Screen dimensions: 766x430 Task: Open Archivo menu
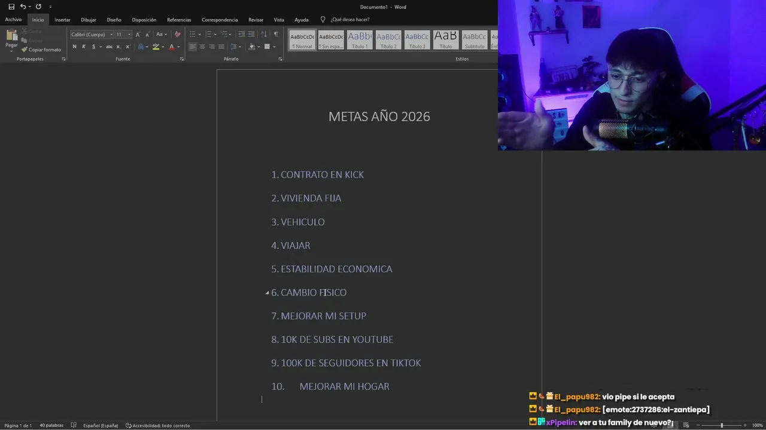click(x=13, y=20)
